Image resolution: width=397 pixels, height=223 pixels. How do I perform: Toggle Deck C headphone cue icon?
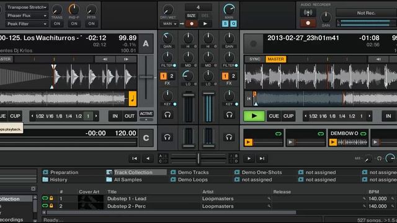[x=167, y=138]
